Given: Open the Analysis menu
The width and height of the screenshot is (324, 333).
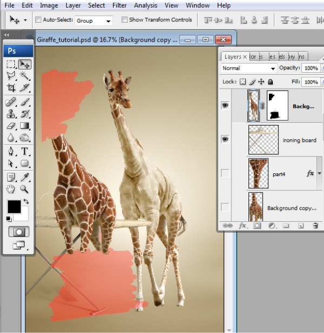Looking at the screenshot, I should pyautogui.click(x=145, y=6).
